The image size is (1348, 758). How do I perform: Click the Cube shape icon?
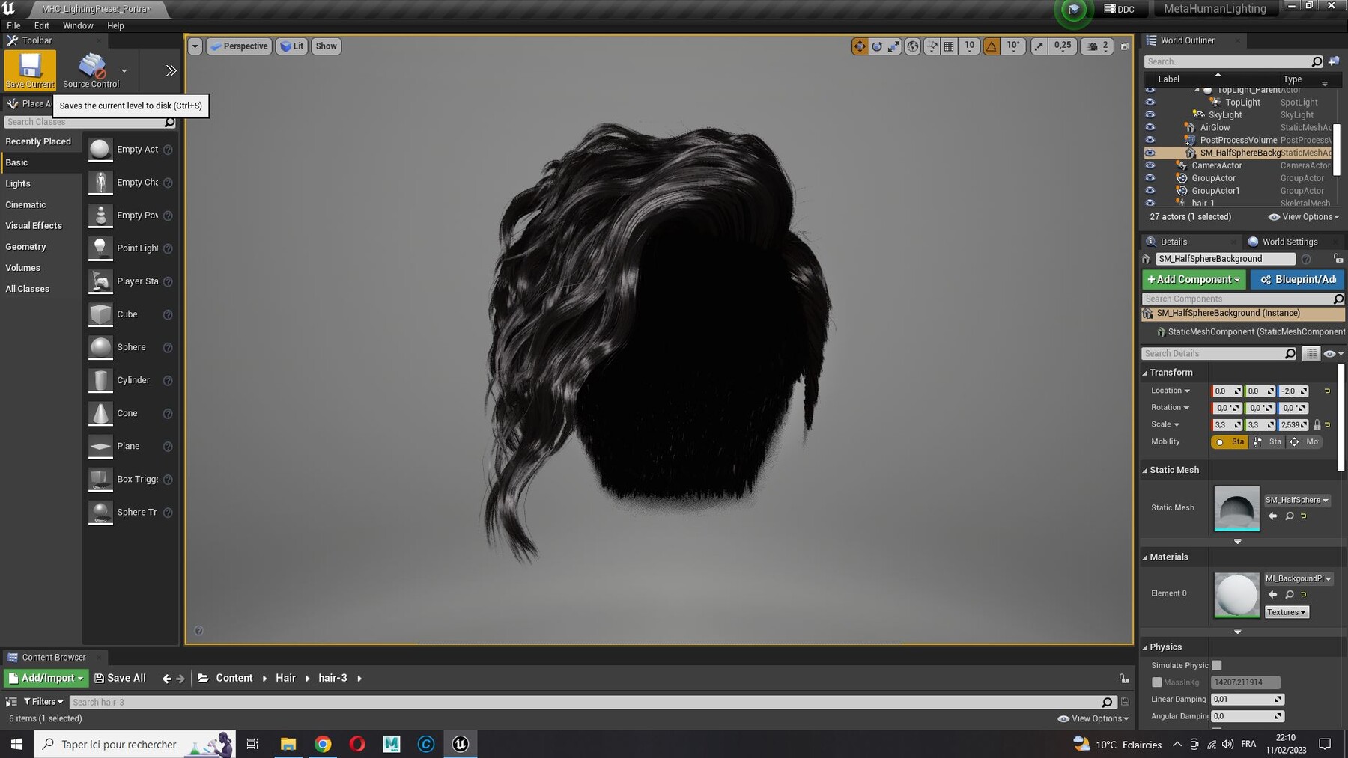click(x=100, y=314)
